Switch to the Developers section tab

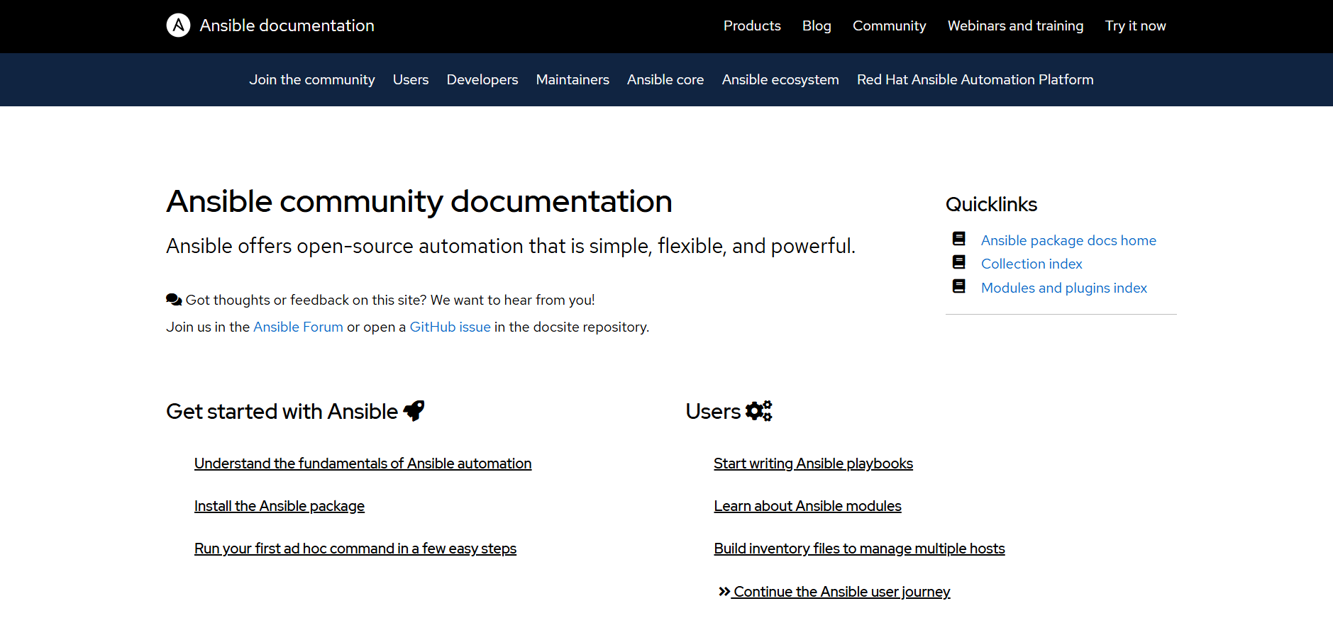pos(482,80)
